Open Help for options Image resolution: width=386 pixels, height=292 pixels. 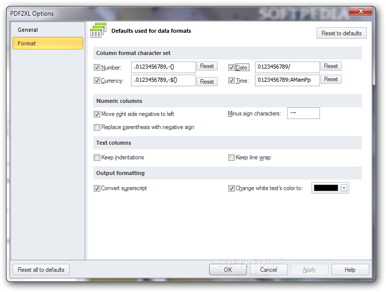tap(350, 270)
